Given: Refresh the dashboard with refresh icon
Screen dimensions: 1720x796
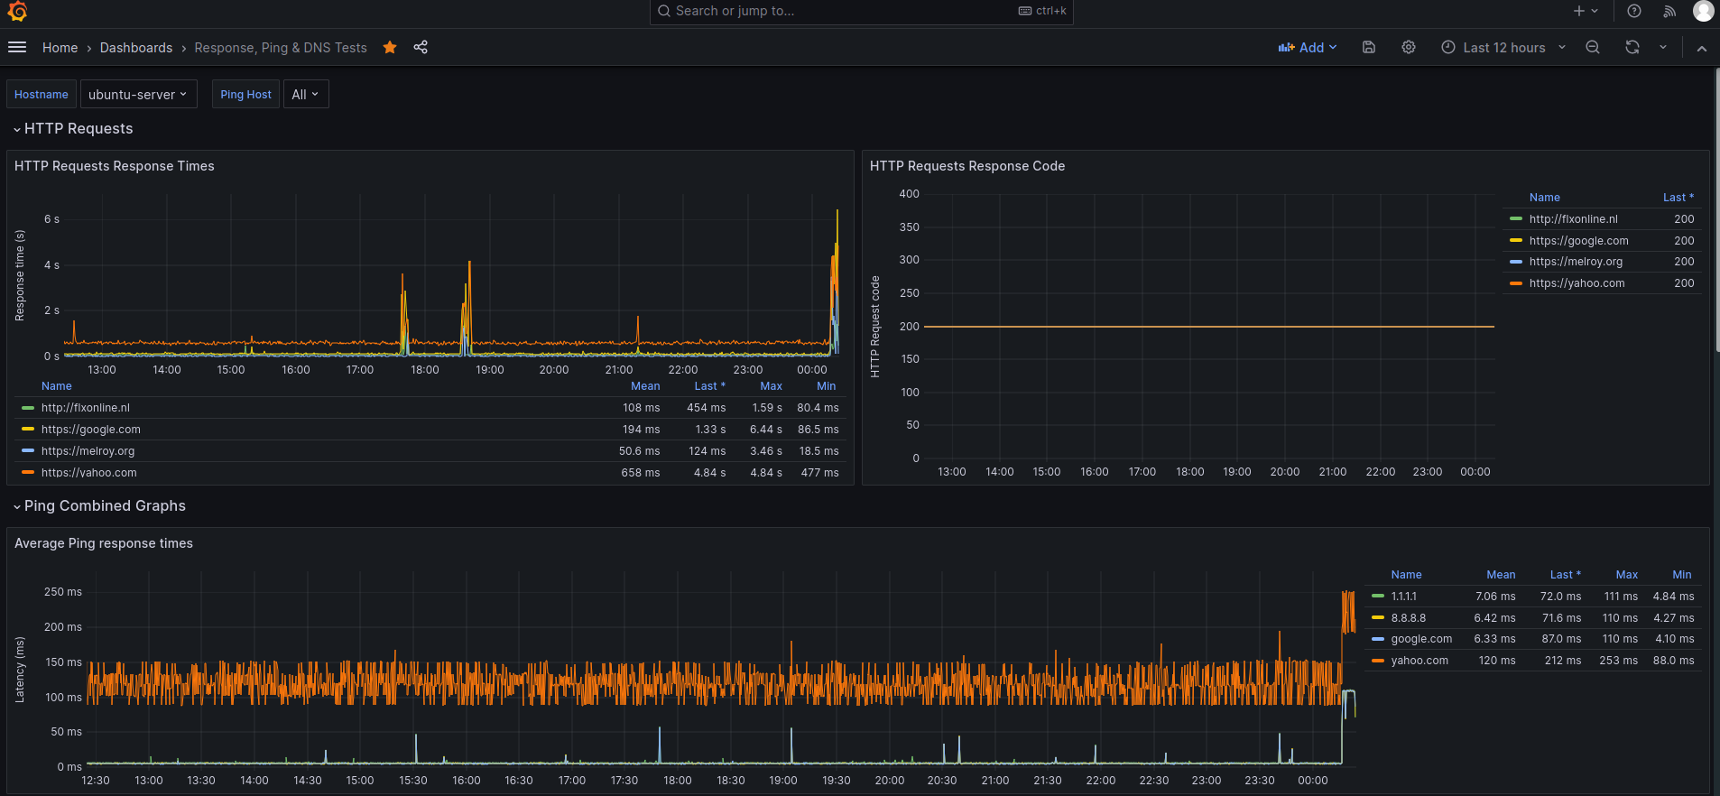Looking at the screenshot, I should 1632,48.
